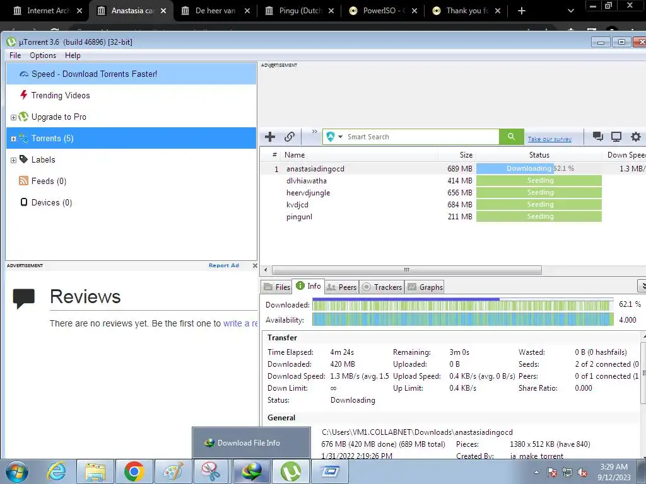Select the dlvhiawatha torrent row
Image resolution: width=646 pixels, height=484 pixels.
click(x=453, y=181)
